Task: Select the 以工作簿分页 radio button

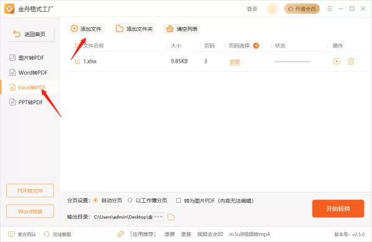Action: click(x=130, y=200)
